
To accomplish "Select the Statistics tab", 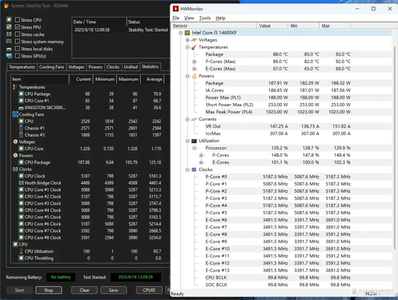I will pos(150,66).
